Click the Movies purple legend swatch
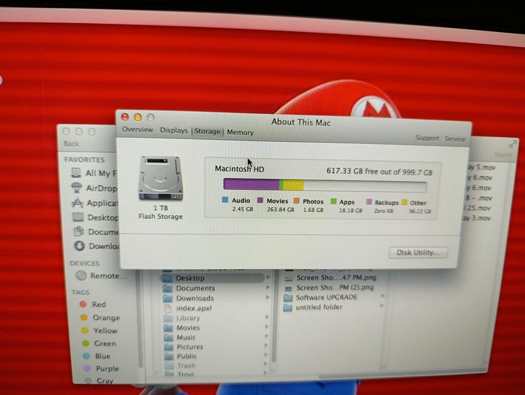 tap(260, 200)
